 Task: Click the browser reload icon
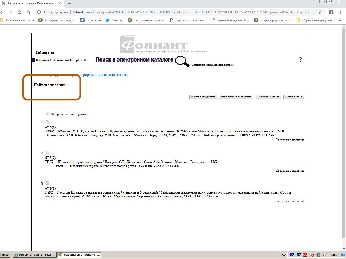(19, 12)
